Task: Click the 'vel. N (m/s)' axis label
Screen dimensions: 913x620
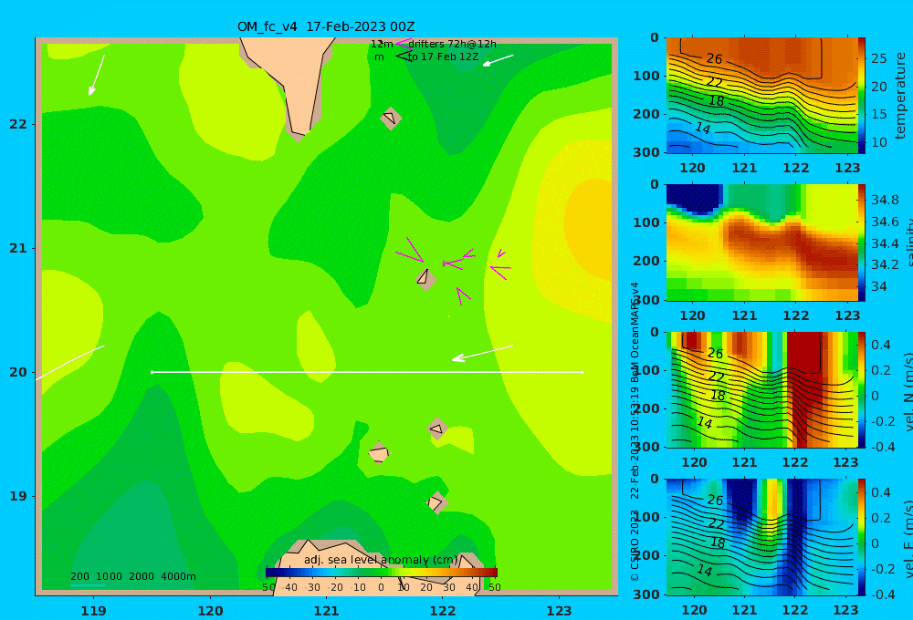Action: click(x=907, y=391)
